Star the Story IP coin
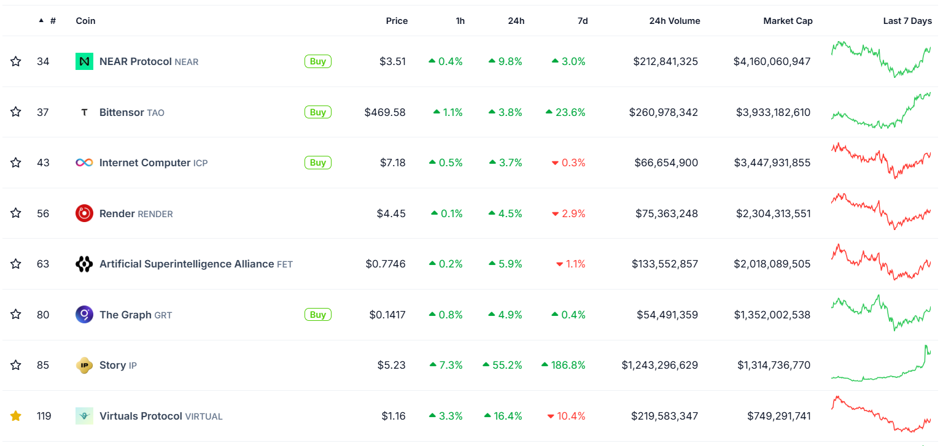Screen dimensions: 943x446 [16, 365]
